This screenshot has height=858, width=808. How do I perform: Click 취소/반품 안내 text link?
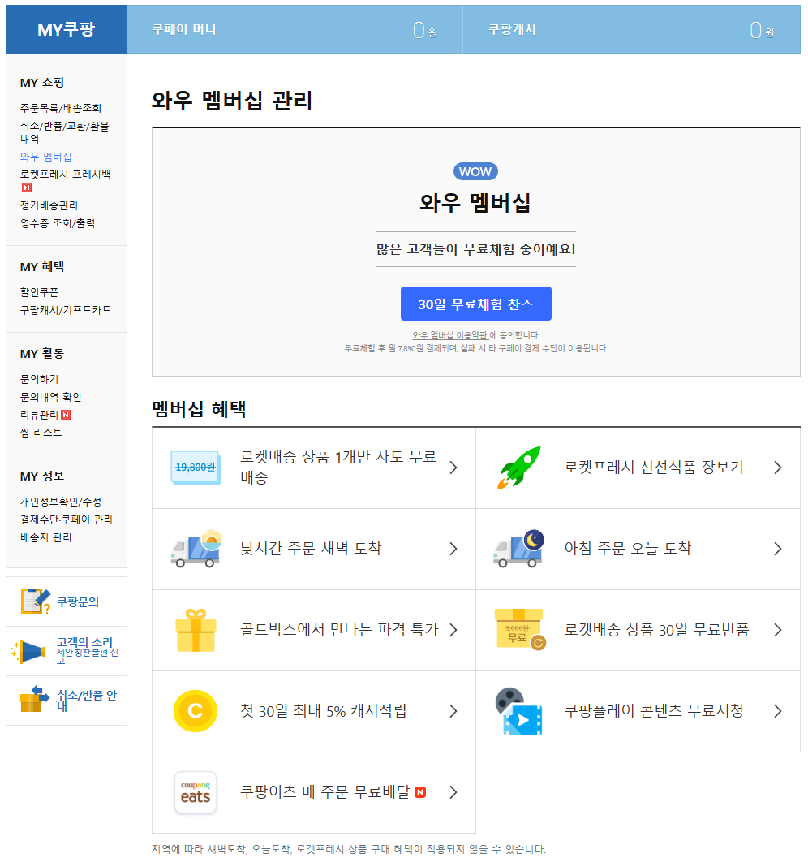click(x=87, y=700)
